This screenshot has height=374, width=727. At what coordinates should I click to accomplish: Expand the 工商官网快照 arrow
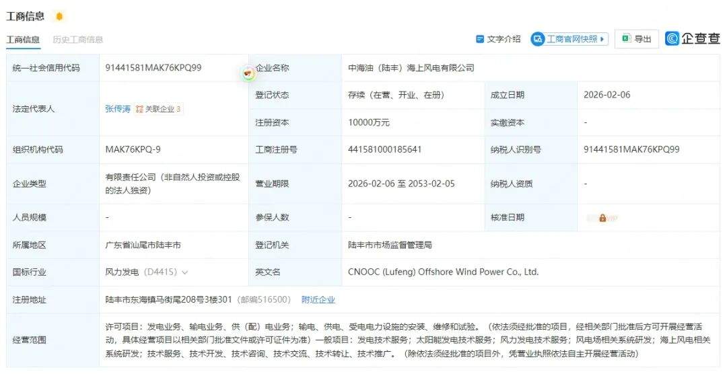point(602,39)
